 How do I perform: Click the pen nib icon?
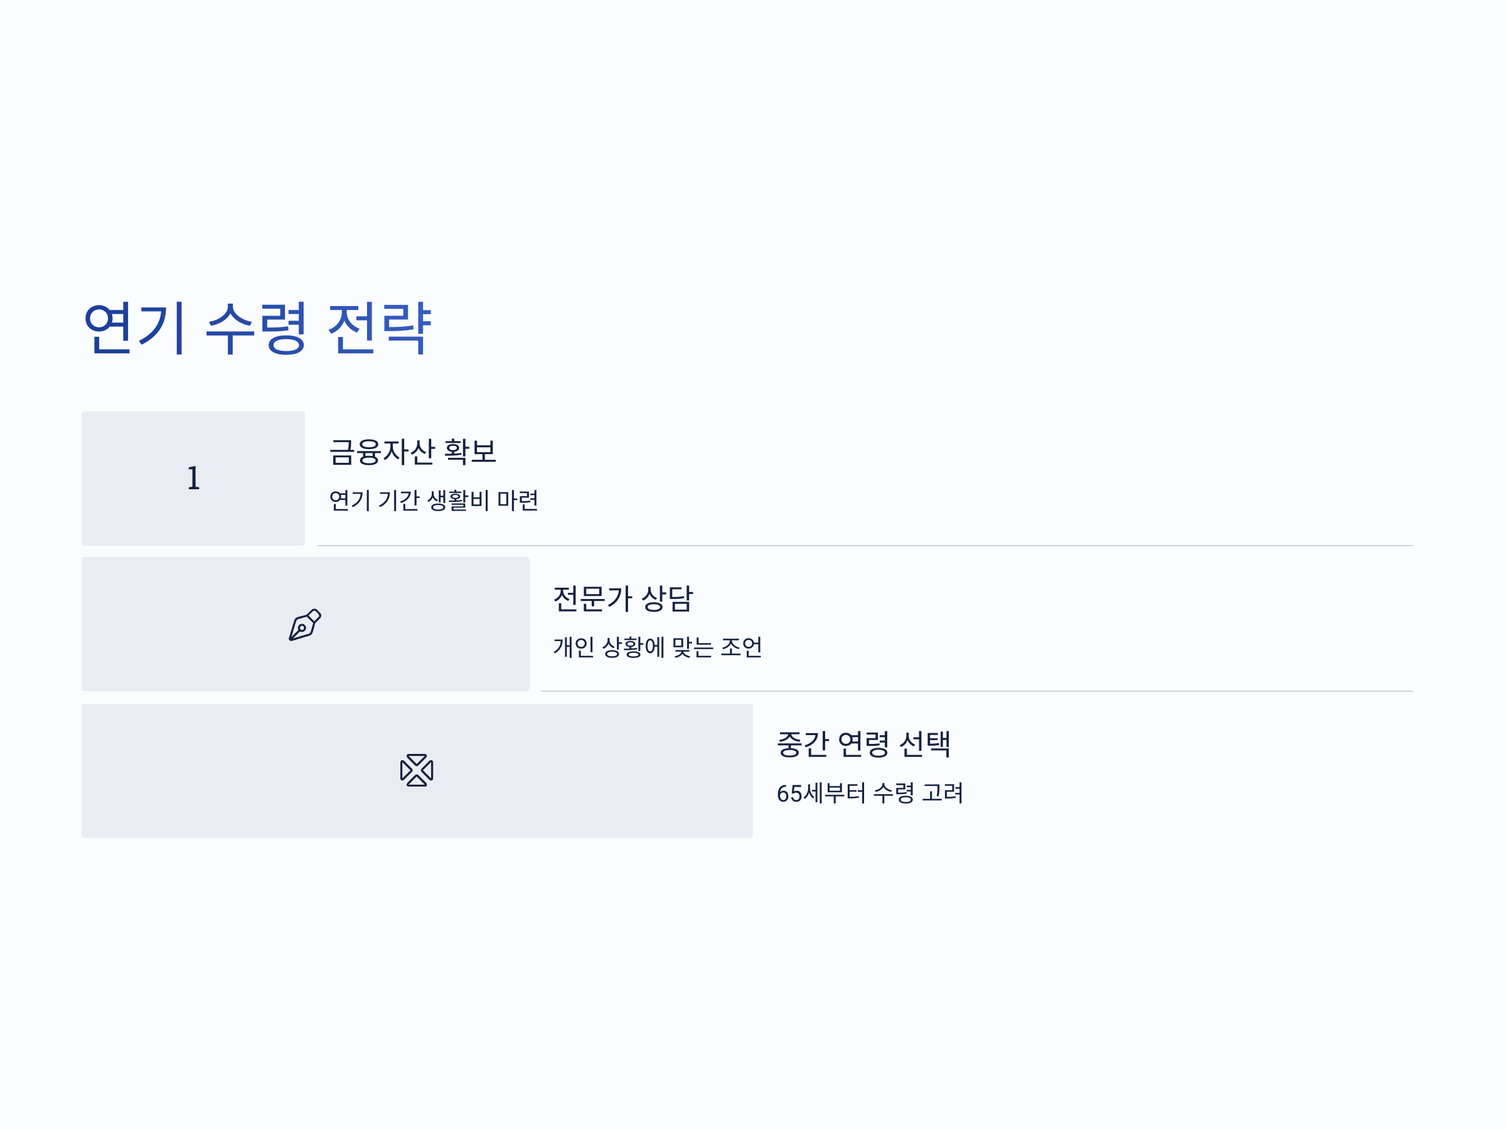[x=304, y=625]
